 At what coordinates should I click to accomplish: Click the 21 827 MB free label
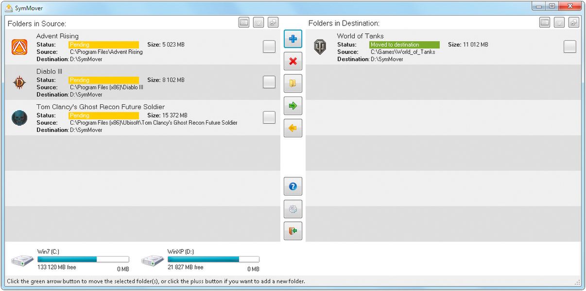pyautogui.click(x=186, y=267)
